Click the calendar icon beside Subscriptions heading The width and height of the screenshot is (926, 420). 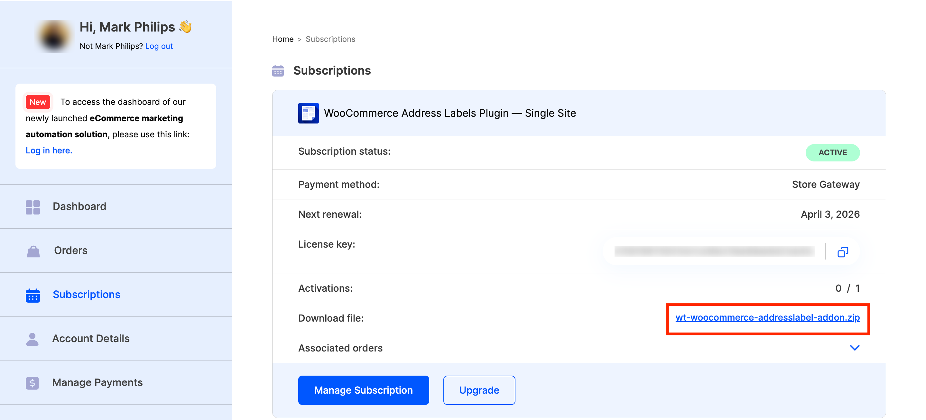tap(278, 71)
